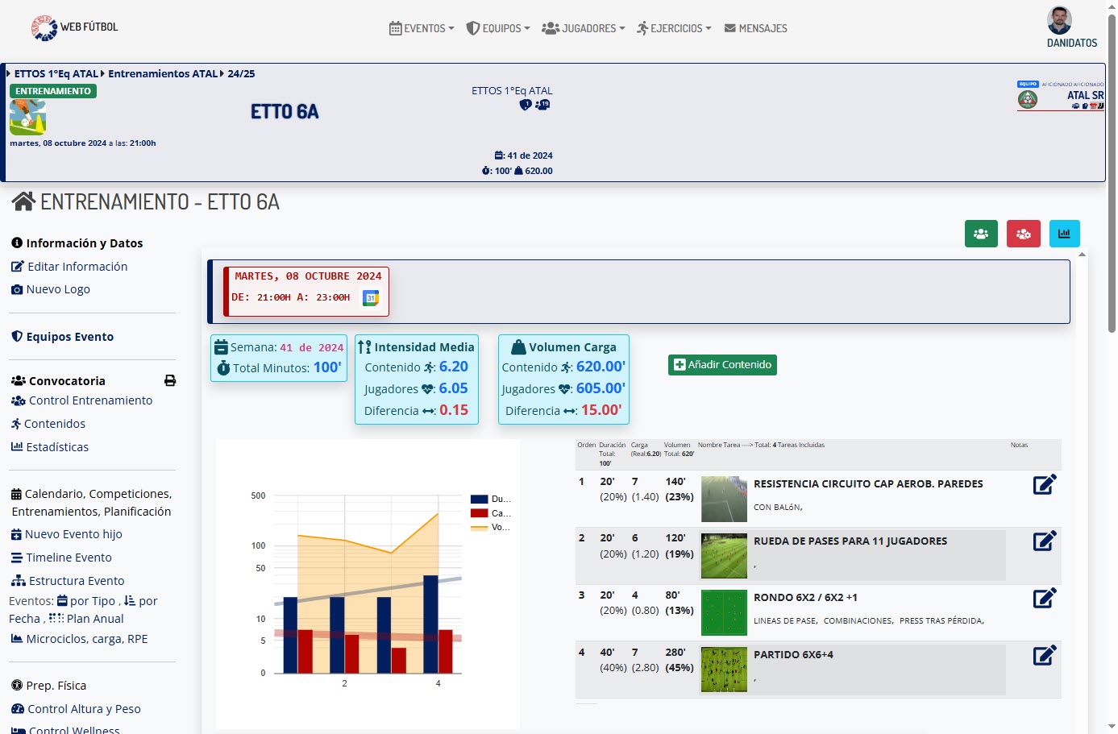Expand the Eventos dropdown menu
The height and width of the screenshot is (734, 1118).
(x=422, y=28)
